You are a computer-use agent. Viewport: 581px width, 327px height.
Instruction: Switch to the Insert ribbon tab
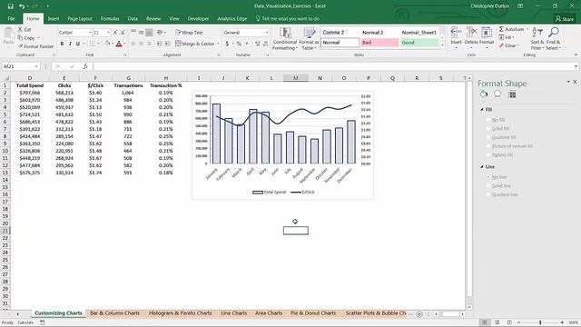coord(54,18)
